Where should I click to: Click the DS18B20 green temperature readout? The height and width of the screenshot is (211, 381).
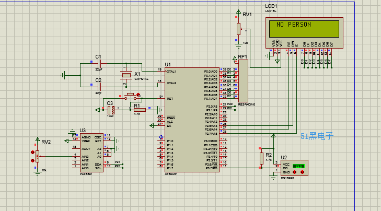pyautogui.click(x=298, y=166)
